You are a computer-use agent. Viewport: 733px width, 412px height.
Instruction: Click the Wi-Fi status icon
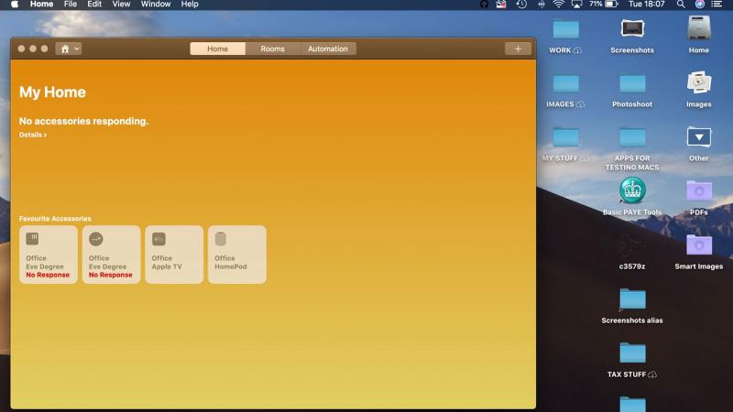click(558, 5)
